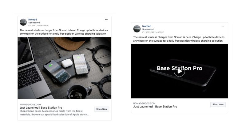This screenshot has height=135, width=246.
Task: Click the image ad's Just Launched headline
Action: (x=41, y=108)
